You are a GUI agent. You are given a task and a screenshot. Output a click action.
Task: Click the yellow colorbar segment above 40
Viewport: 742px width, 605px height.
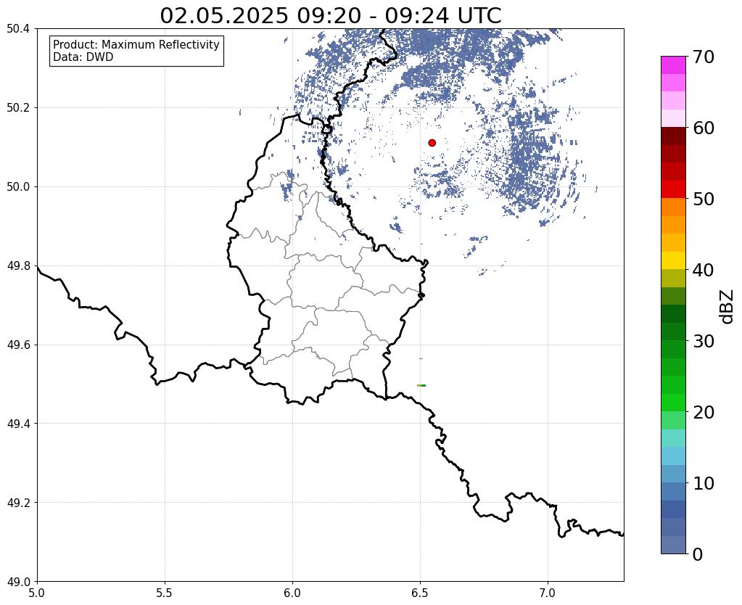673,260
